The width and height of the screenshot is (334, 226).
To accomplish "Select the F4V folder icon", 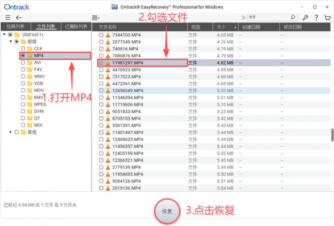I will click(29, 70).
